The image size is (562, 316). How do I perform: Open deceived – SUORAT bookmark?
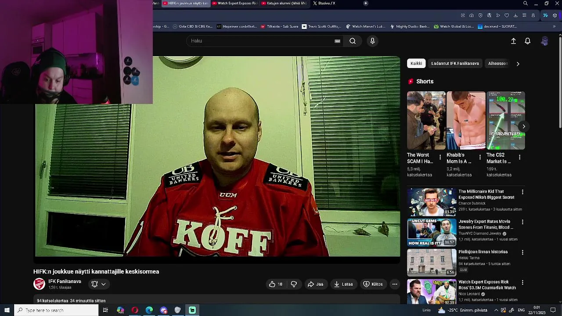point(497,26)
